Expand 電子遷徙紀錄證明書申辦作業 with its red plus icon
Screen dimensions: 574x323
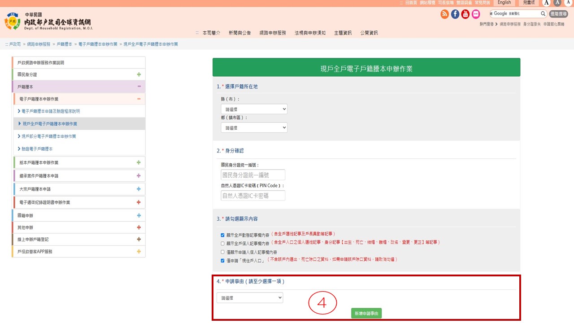(139, 202)
